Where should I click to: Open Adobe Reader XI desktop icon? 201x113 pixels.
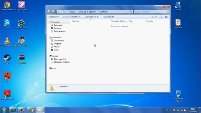(7, 95)
